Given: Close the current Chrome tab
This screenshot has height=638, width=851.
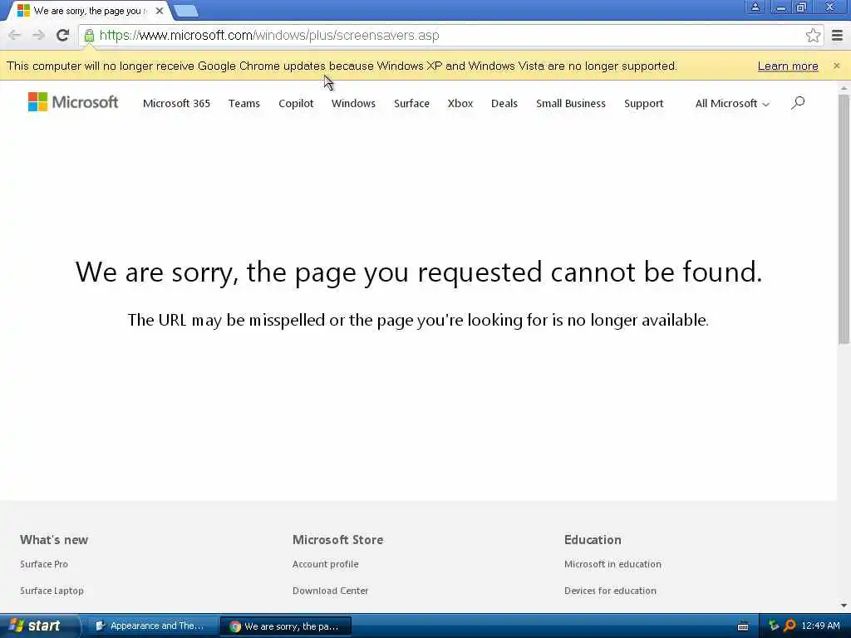Looking at the screenshot, I should pyautogui.click(x=159, y=11).
